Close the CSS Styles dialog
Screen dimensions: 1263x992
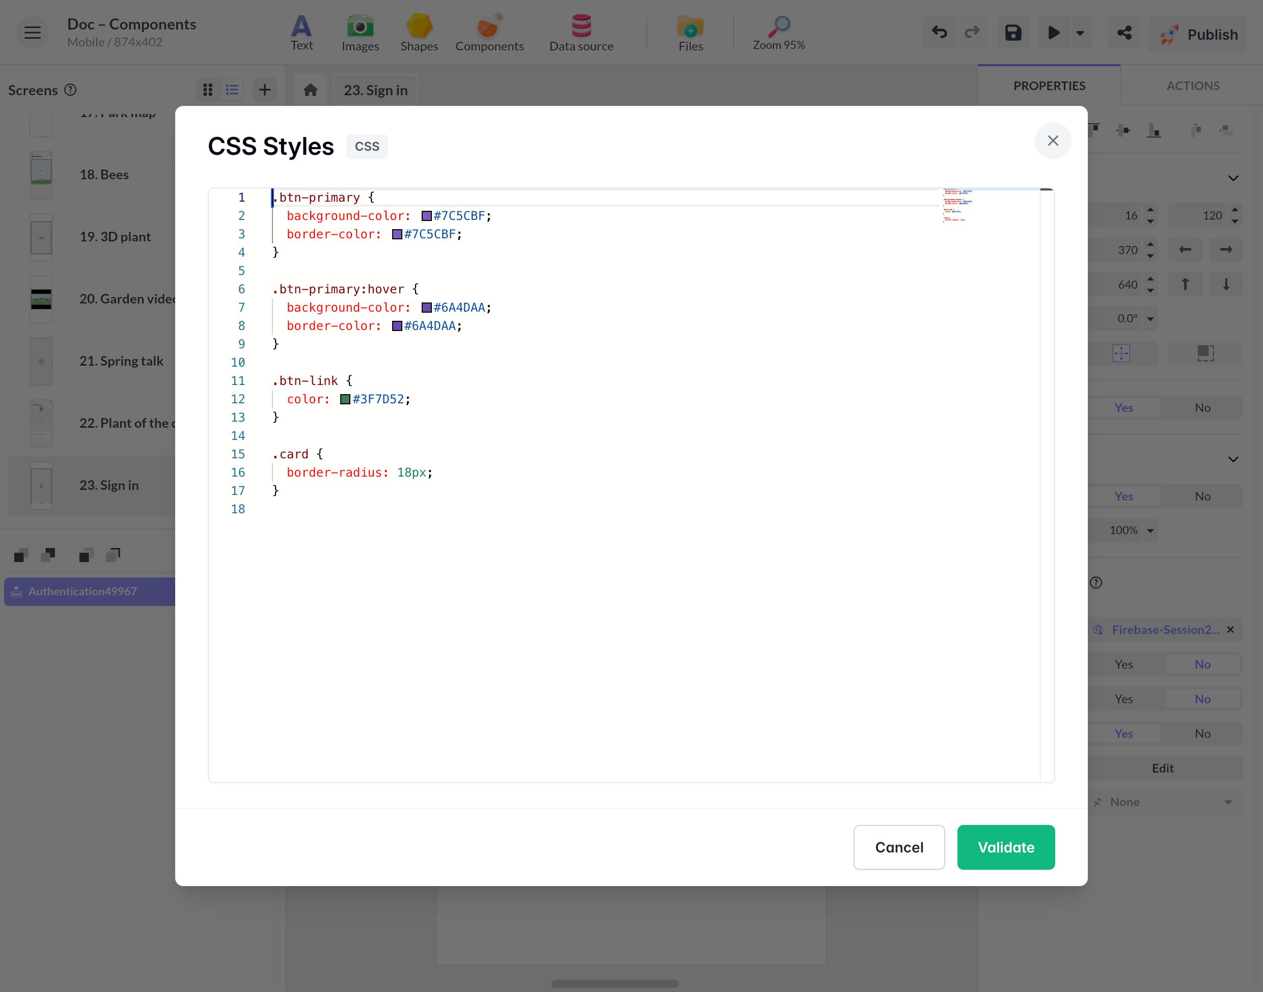point(1053,141)
